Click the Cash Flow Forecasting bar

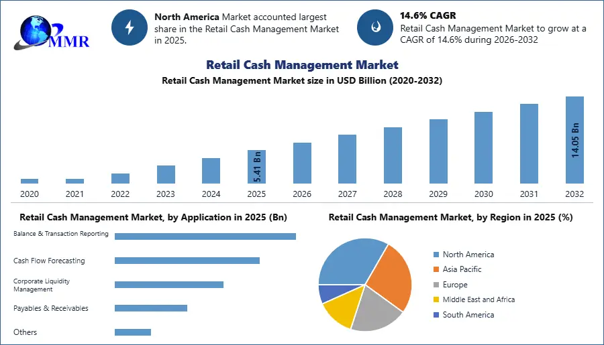tap(187, 261)
